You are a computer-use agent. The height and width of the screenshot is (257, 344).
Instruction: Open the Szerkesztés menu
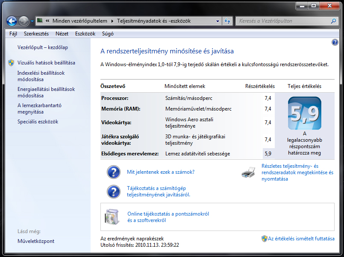click(36, 34)
